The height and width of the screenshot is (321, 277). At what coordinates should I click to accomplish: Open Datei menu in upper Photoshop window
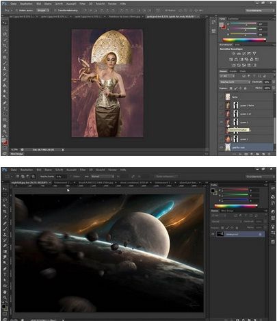pyautogui.click(x=14, y=4)
